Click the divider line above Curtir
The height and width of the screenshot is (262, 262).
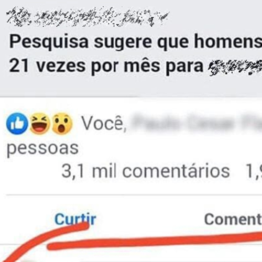134,194
